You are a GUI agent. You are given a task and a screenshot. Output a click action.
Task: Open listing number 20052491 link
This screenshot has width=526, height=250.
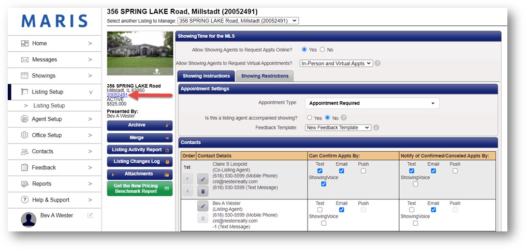pos(117,95)
